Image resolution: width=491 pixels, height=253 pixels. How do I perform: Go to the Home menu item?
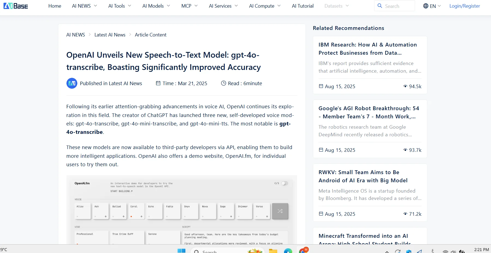pyautogui.click(x=55, y=6)
